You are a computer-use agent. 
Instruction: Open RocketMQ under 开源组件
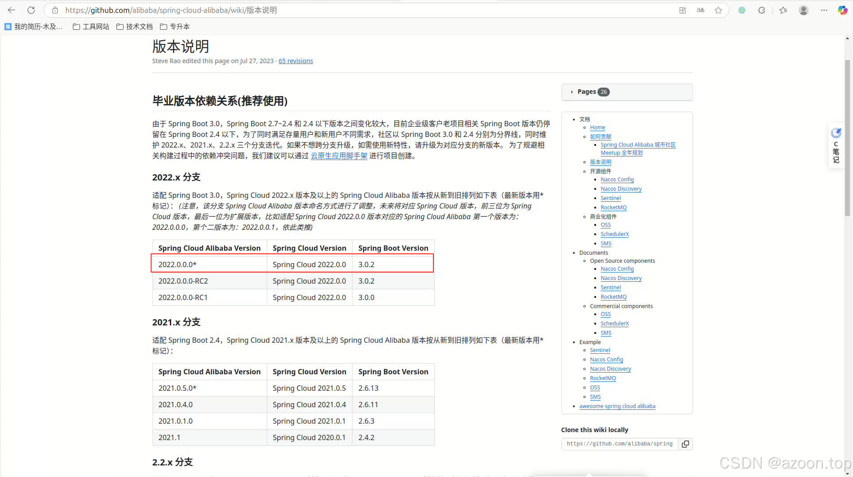(x=613, y=208)
